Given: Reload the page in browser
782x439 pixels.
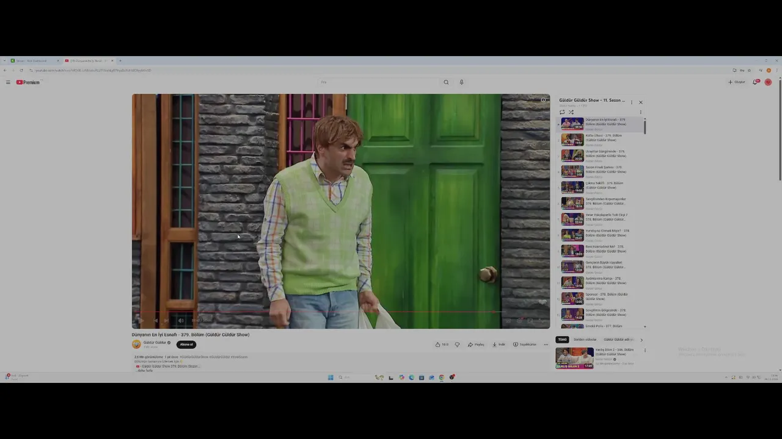Looking at the screenshot, I should coord(23,70).
